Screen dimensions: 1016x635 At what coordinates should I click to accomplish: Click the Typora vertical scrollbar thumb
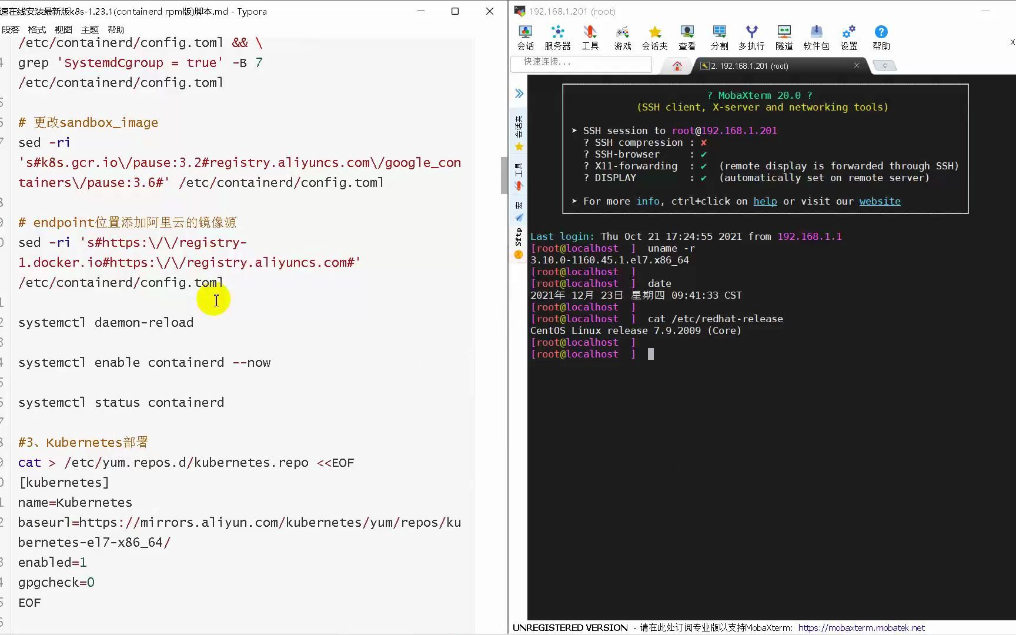(504, 175)
